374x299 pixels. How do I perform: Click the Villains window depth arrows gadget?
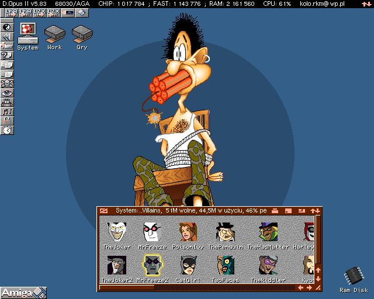point(316,211)
